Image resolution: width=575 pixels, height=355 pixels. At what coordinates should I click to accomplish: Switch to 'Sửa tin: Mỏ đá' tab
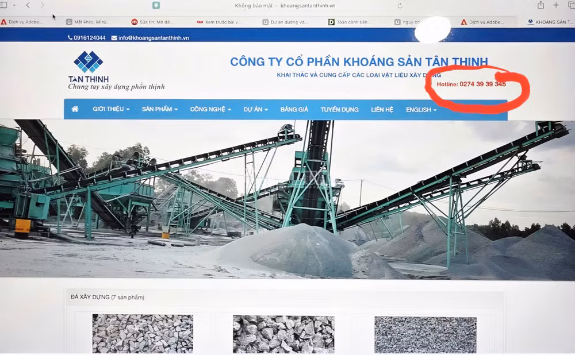(x=152, y=22)
